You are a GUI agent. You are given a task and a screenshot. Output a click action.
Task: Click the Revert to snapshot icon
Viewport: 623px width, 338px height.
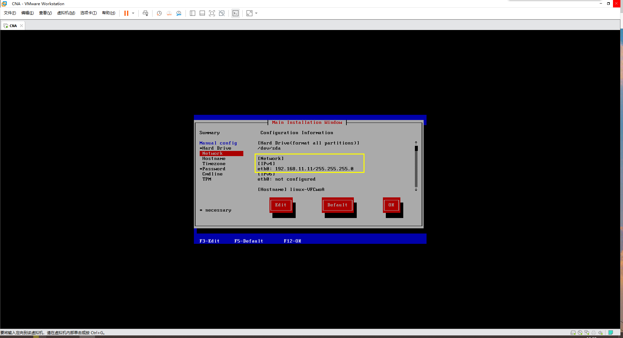[169, 13]
